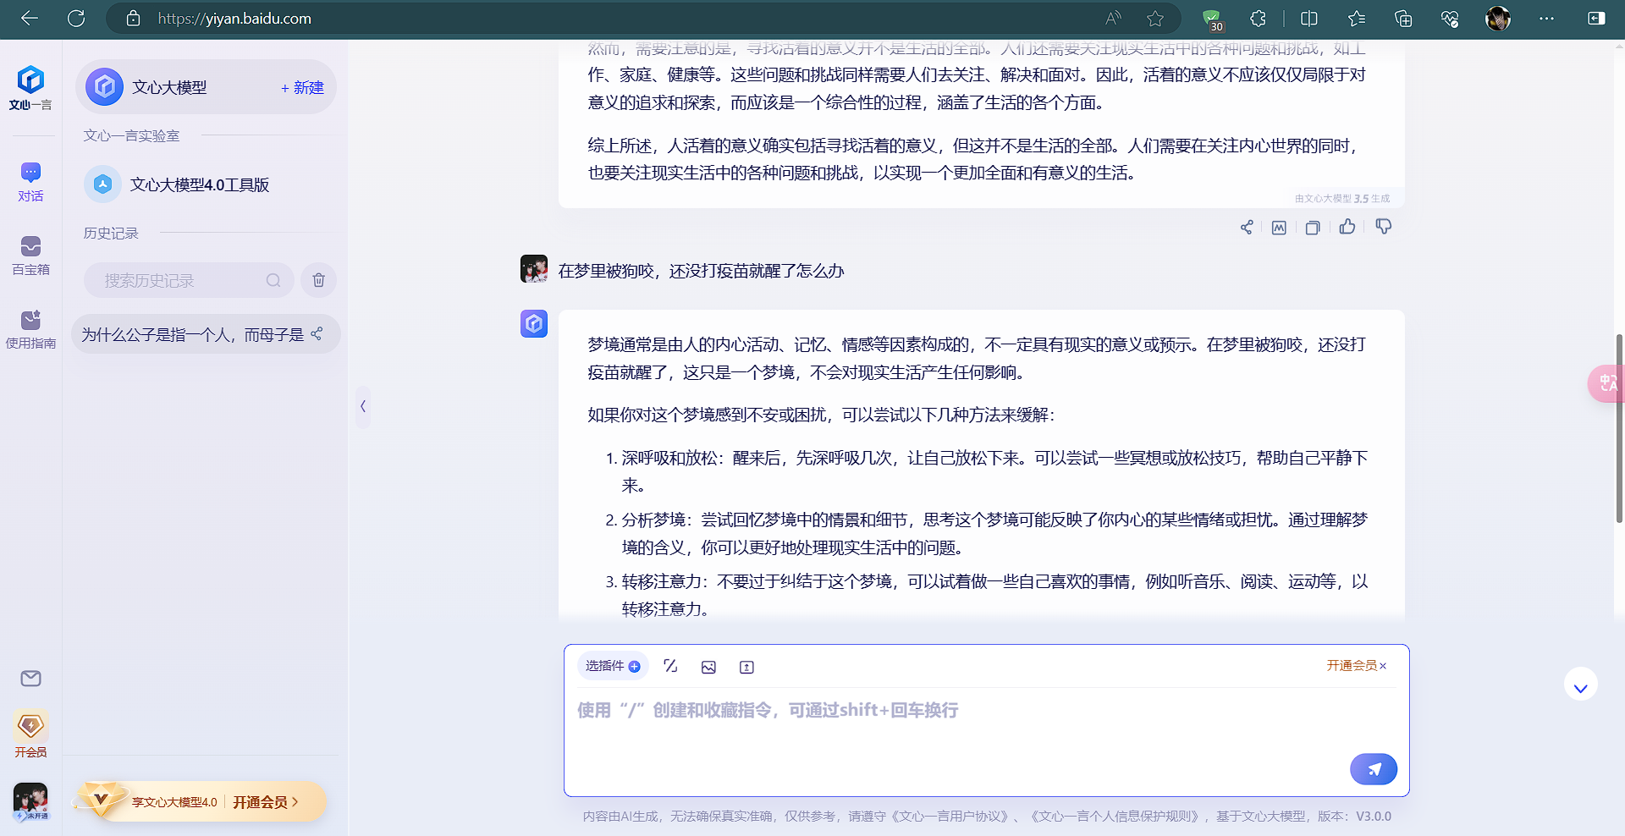This screenshot has height=836, width=1625.
Task: Click in the 搜索历史记录 search field
Action: click(182, 280)
